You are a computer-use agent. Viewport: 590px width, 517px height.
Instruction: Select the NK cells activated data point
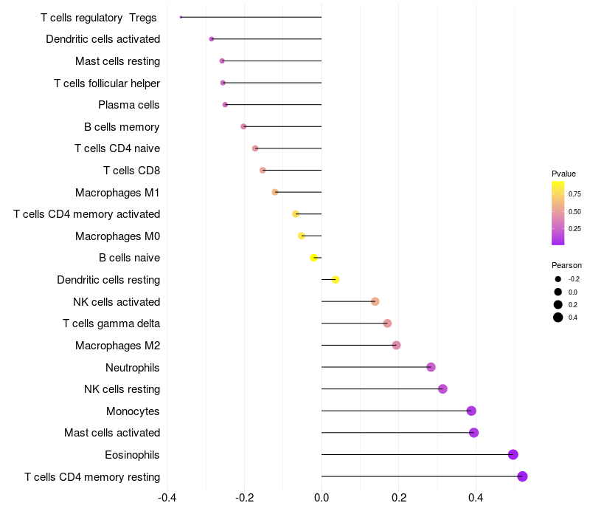(375, 301)
